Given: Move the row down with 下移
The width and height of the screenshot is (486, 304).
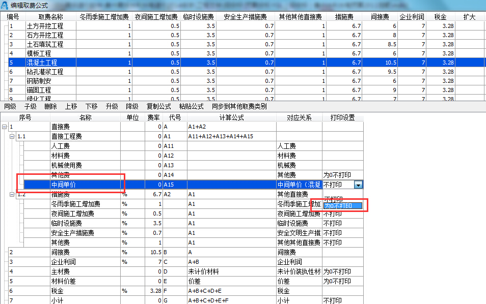Looking at the screenshot, I should [91, 107].
